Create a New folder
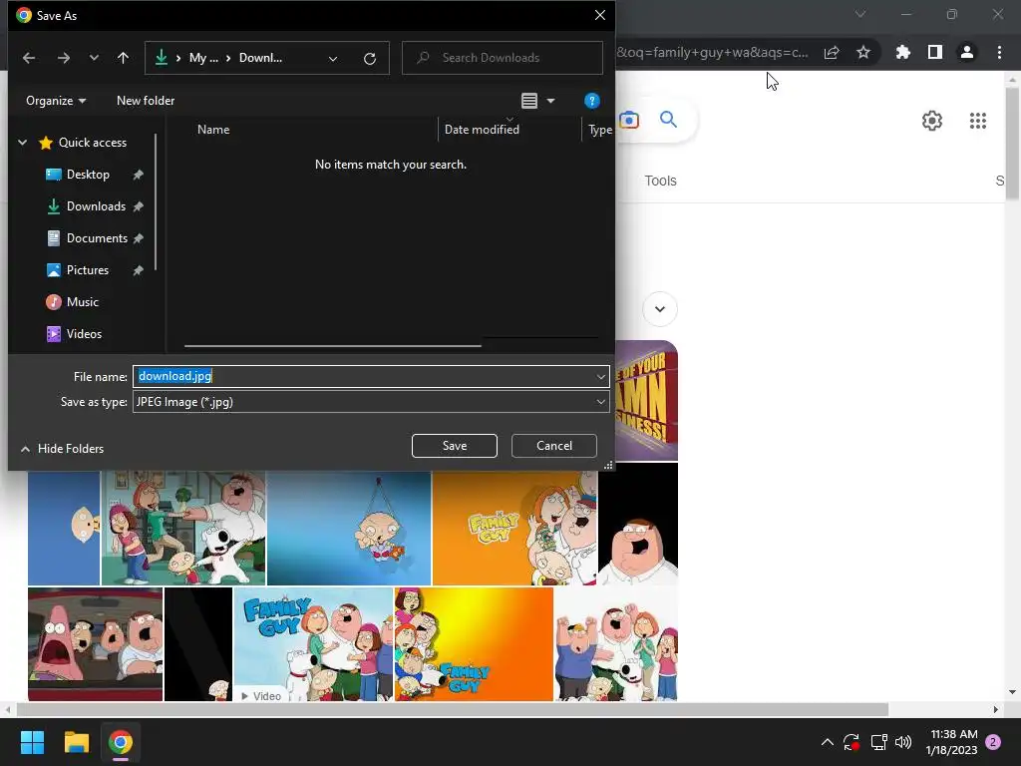Viewport: 1021px width, 766px height. click(146, 101)
